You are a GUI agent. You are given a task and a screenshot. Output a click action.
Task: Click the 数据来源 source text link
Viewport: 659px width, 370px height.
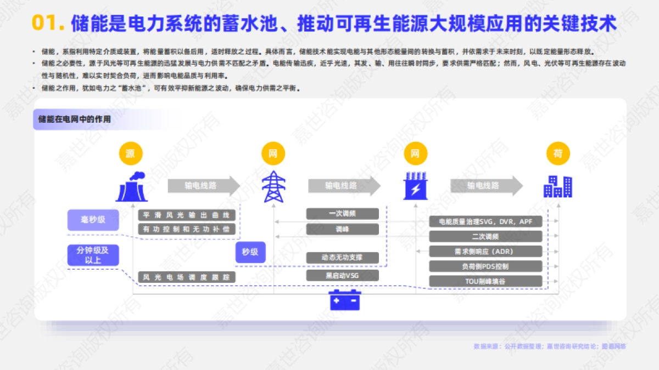point(549,346)
